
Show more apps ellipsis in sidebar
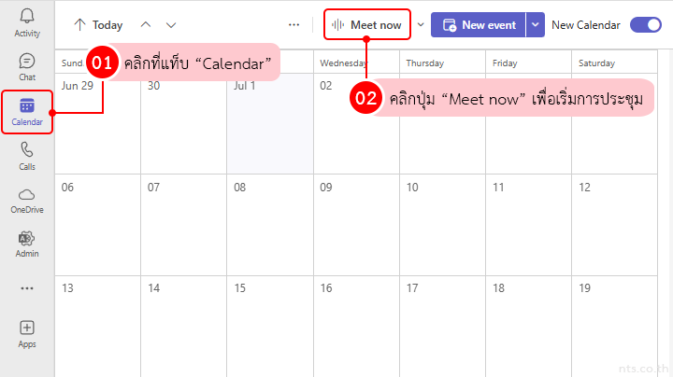(x=27, y=288)
